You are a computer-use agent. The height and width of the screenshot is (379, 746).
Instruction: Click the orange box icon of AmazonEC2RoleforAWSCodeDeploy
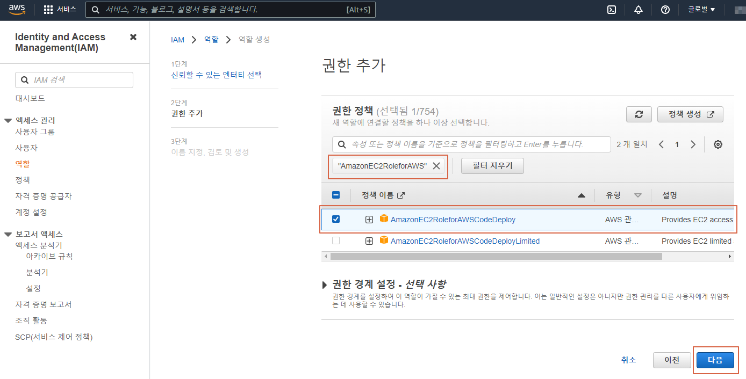tap(384, 219)
